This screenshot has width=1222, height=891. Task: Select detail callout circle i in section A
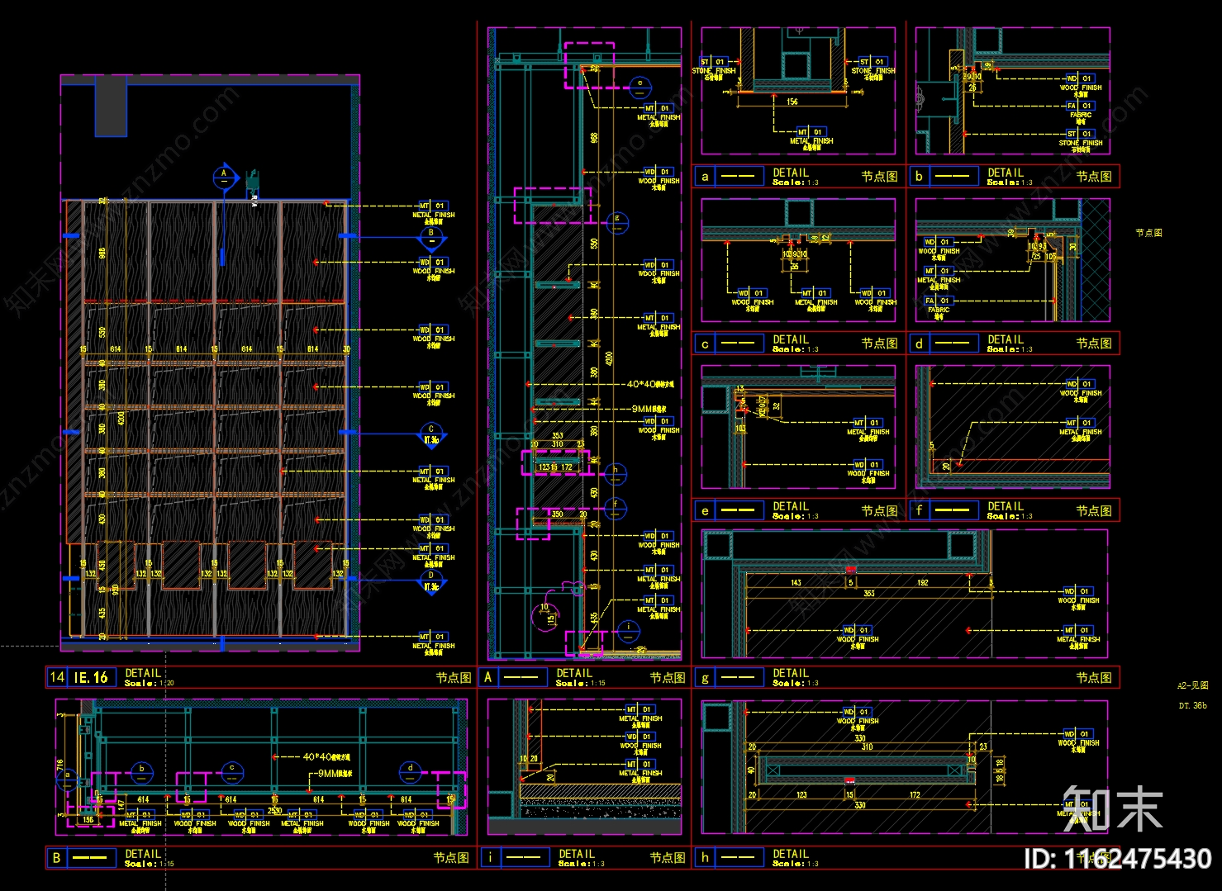(x=628, y=630)
